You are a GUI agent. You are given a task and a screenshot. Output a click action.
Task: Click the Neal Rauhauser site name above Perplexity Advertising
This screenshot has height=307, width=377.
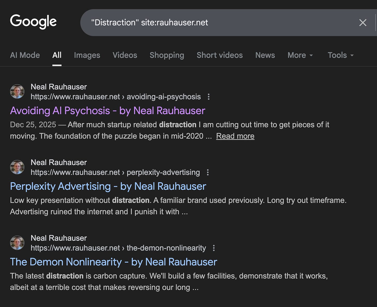tap(59, 162)
